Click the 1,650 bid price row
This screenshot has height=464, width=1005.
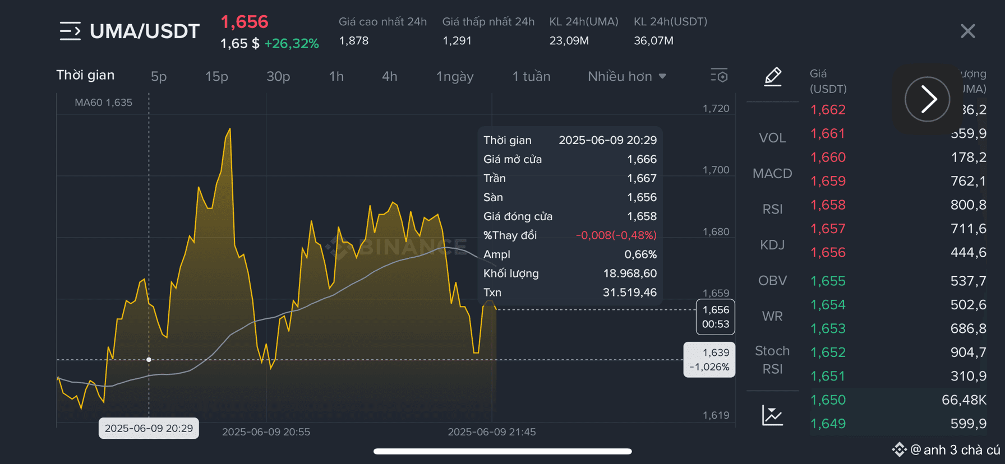898,400
